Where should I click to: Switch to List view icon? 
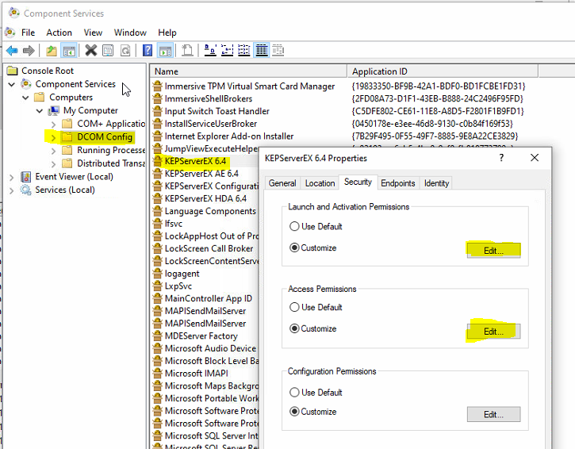pos(244,50)
